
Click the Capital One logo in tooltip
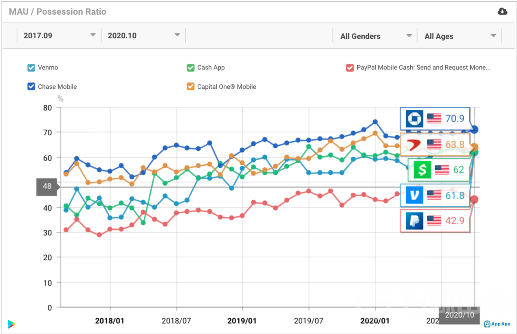(414, 144)
